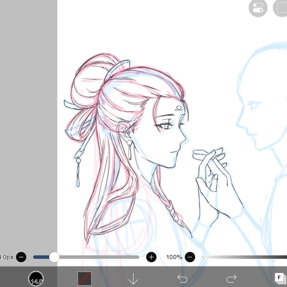This screenshot has width=287, height=287.
Task: Open the brush settings showing 14.0
Action: pyautogui.click(x=36, y=278)
